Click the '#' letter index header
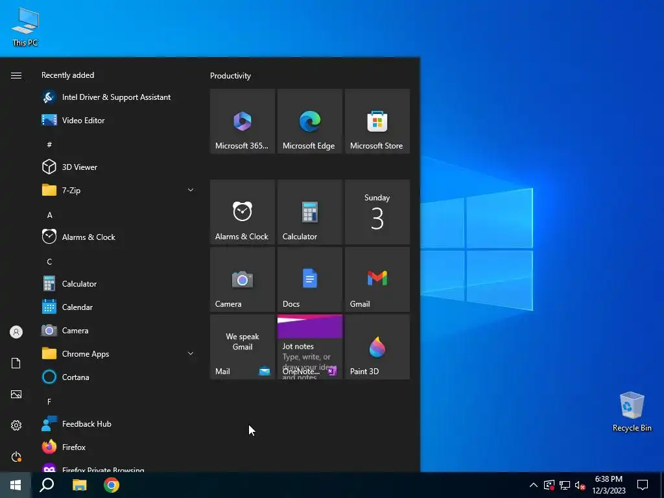 click(x=49, y=145)
